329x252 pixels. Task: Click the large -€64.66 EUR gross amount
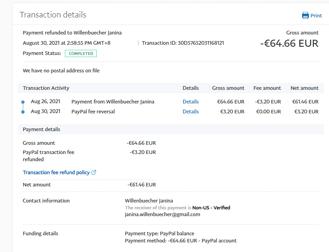point(289,43)
